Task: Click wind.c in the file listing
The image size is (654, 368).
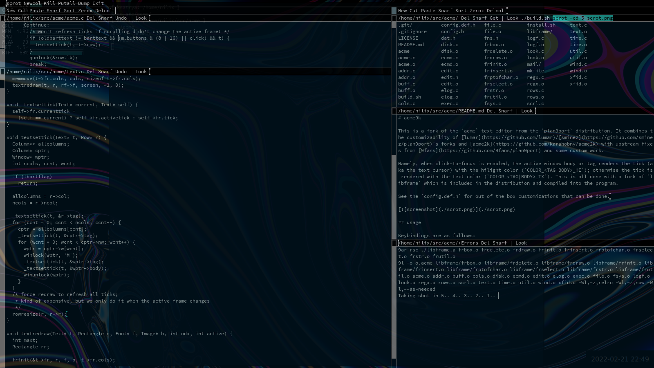Action: click(578, 64)
